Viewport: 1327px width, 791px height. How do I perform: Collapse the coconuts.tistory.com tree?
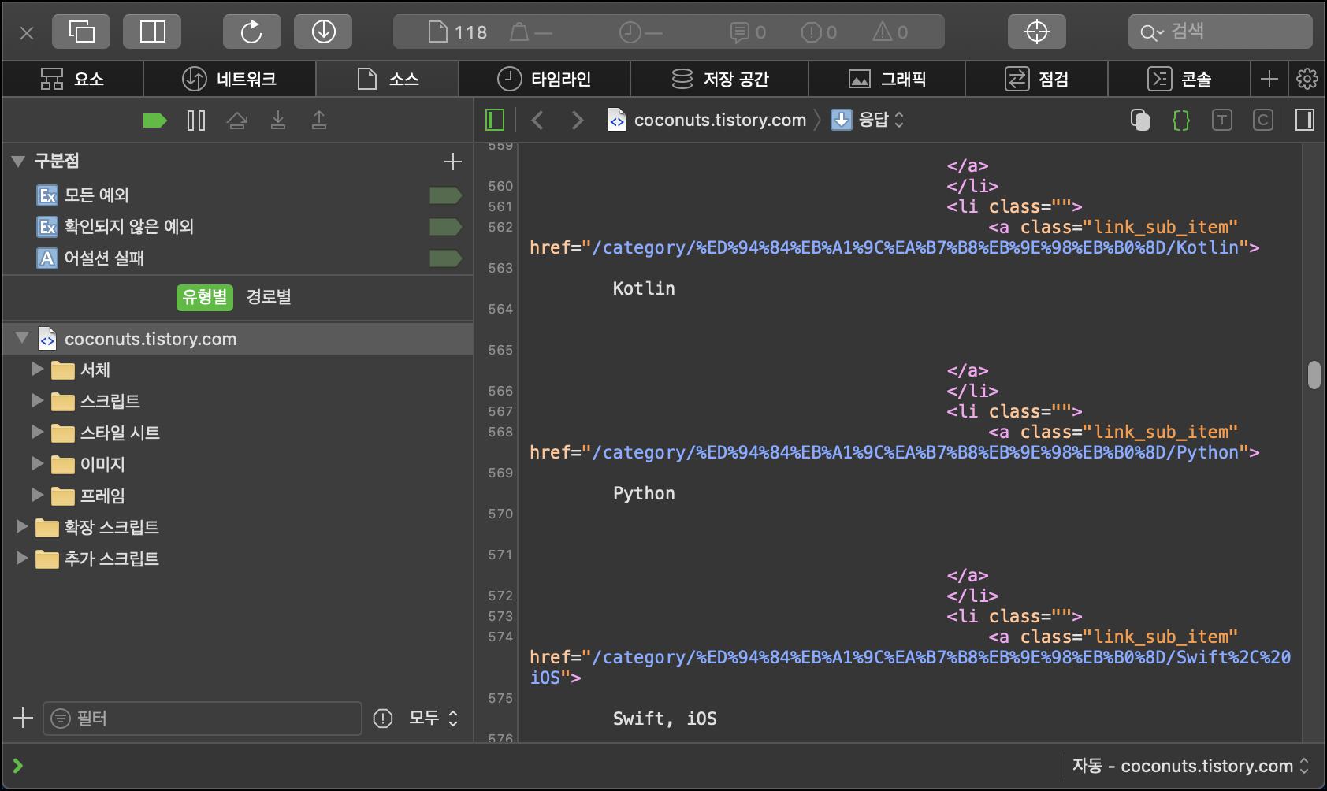(22, 338)
